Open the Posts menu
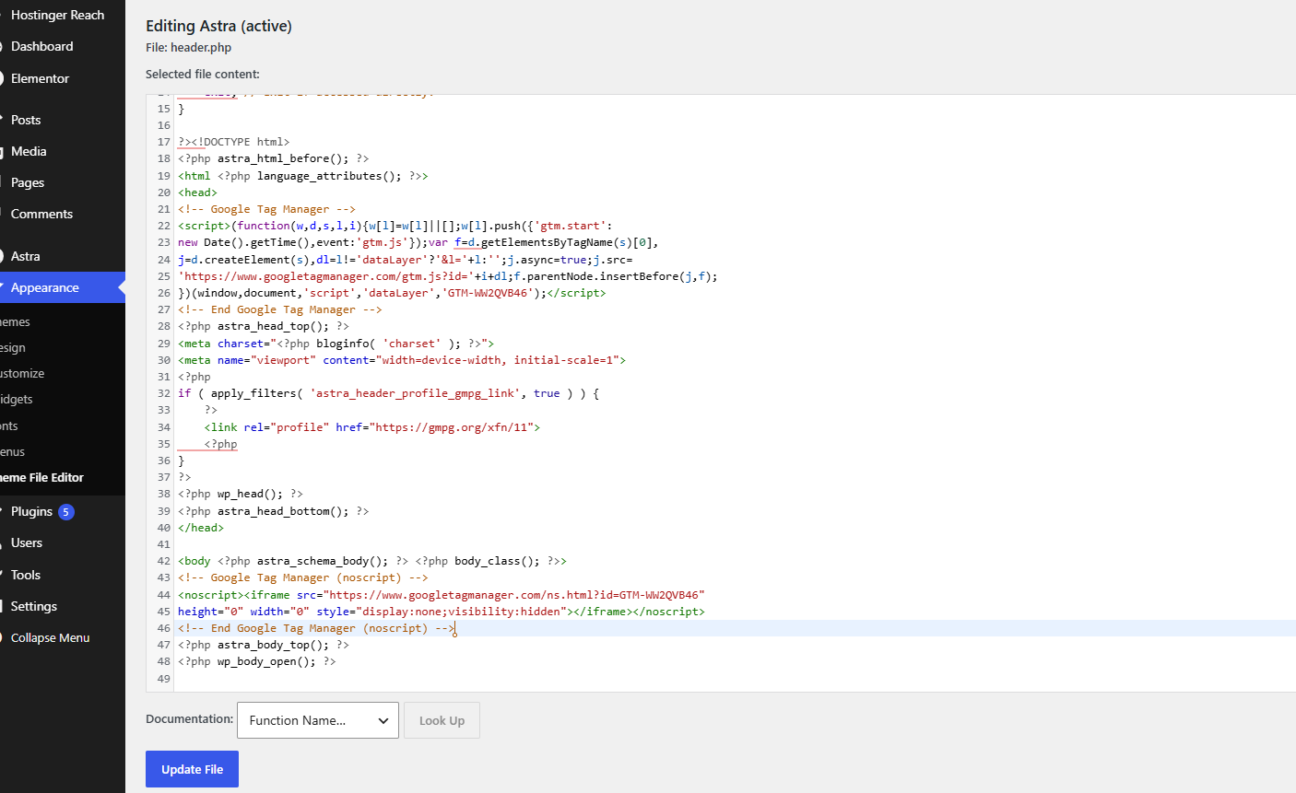 [x=26, y=120]
